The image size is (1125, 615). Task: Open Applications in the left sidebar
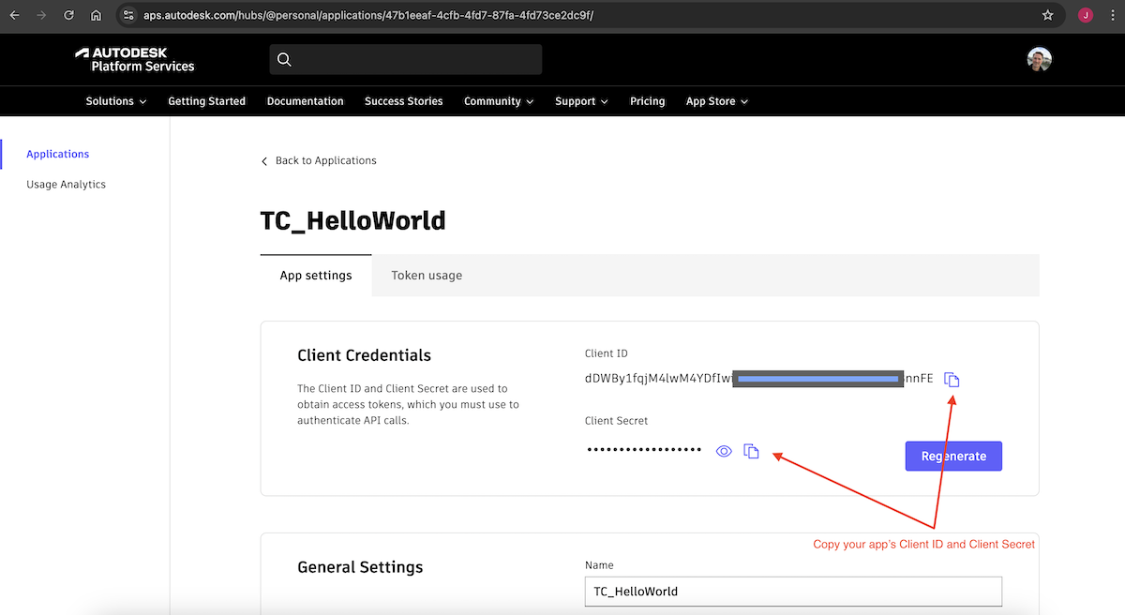58,154
